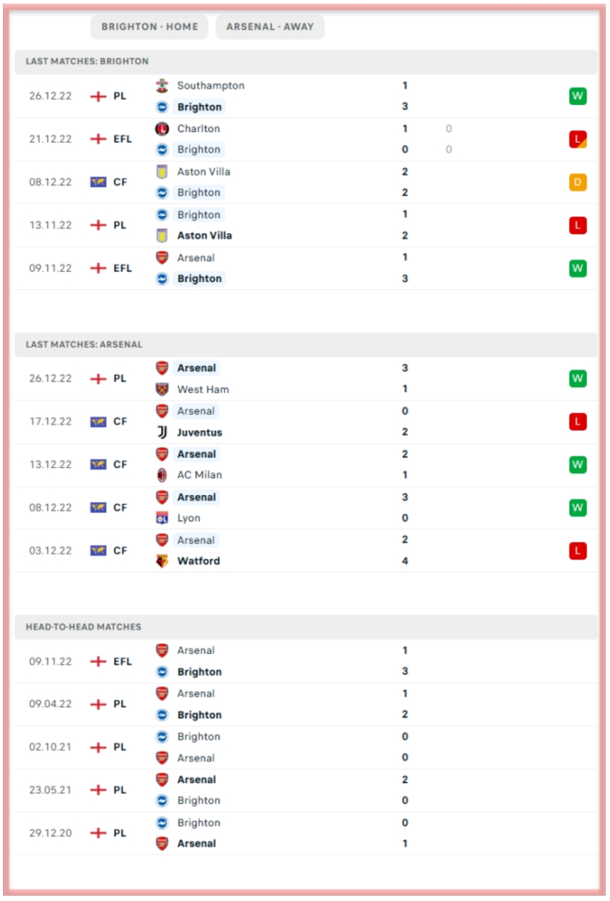Click the 29.12.20 head-to-head match date
Screen dimensions: 610x901
[x=50, y=833]
